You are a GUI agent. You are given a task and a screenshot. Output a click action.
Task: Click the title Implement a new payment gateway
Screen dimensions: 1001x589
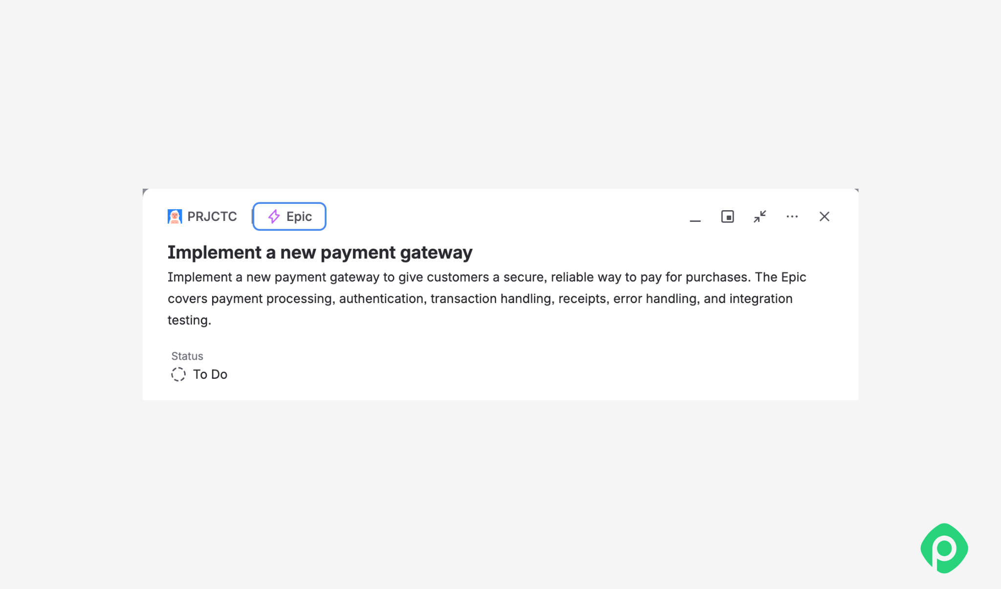point(320,252)
